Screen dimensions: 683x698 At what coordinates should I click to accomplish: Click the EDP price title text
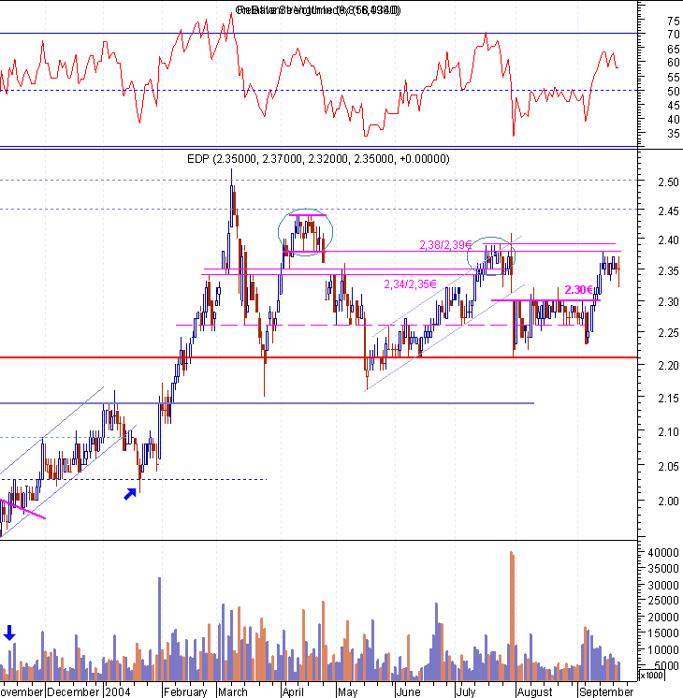click(318, 159)
